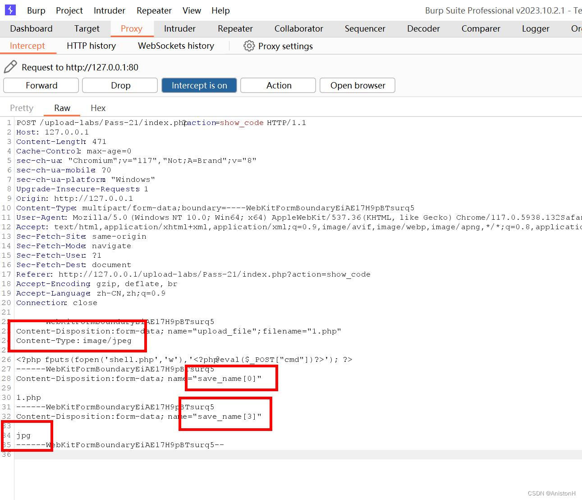Click the Content-Length: 471 header
Image resolution: width=582 pixels, height=500 pixels.
click(x=61, y=142)
